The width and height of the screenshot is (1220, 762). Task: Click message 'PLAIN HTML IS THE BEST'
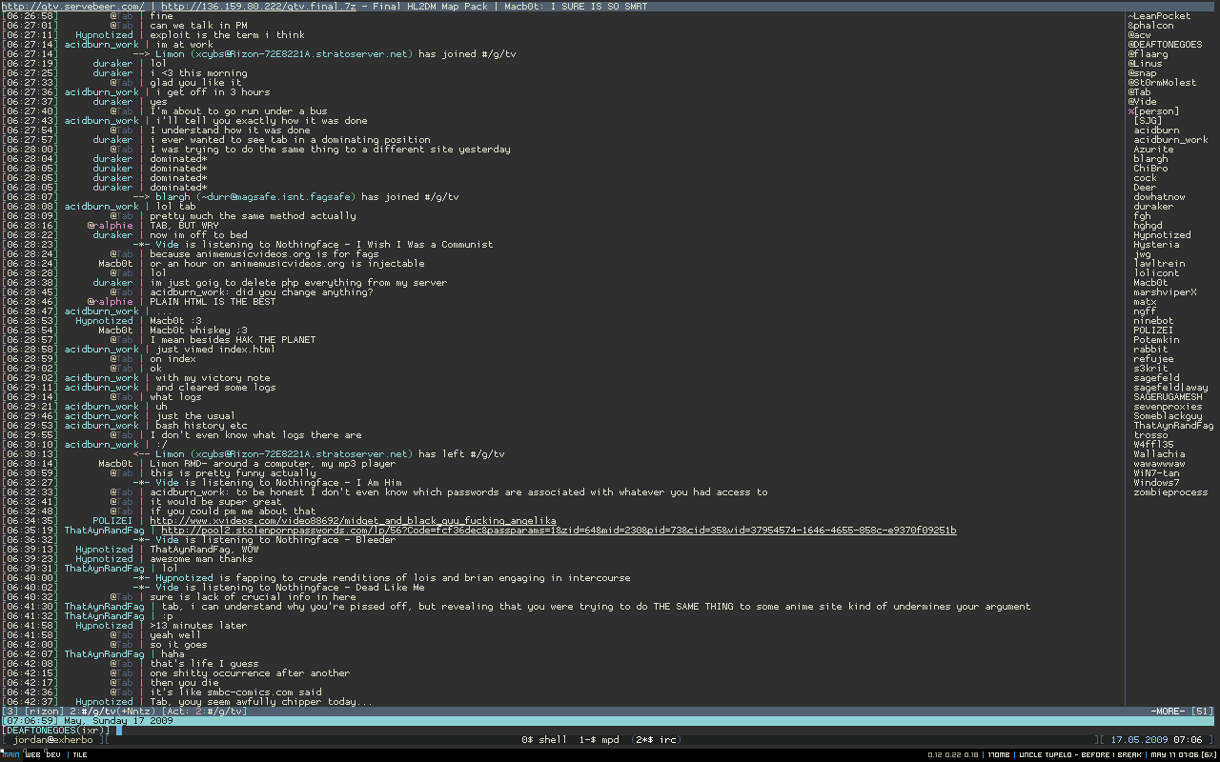point(213,301)
